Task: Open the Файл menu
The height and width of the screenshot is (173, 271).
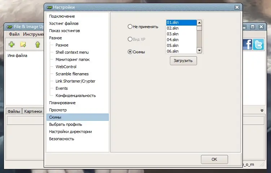Action: (14, 34)
